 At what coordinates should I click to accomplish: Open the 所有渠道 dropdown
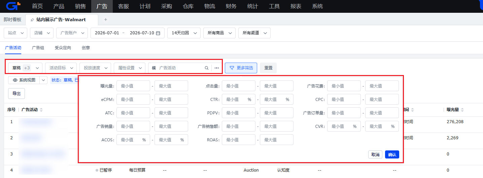pos(254,33)
